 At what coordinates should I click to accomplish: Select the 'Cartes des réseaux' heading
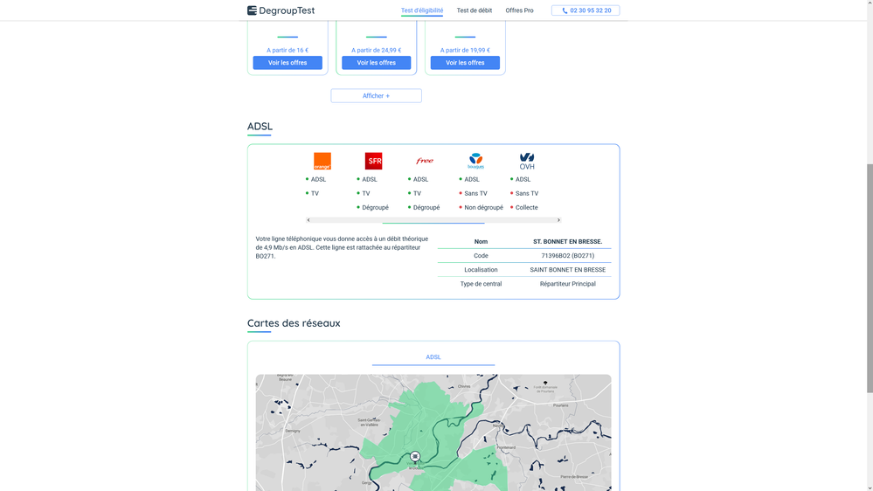(294, 323)
